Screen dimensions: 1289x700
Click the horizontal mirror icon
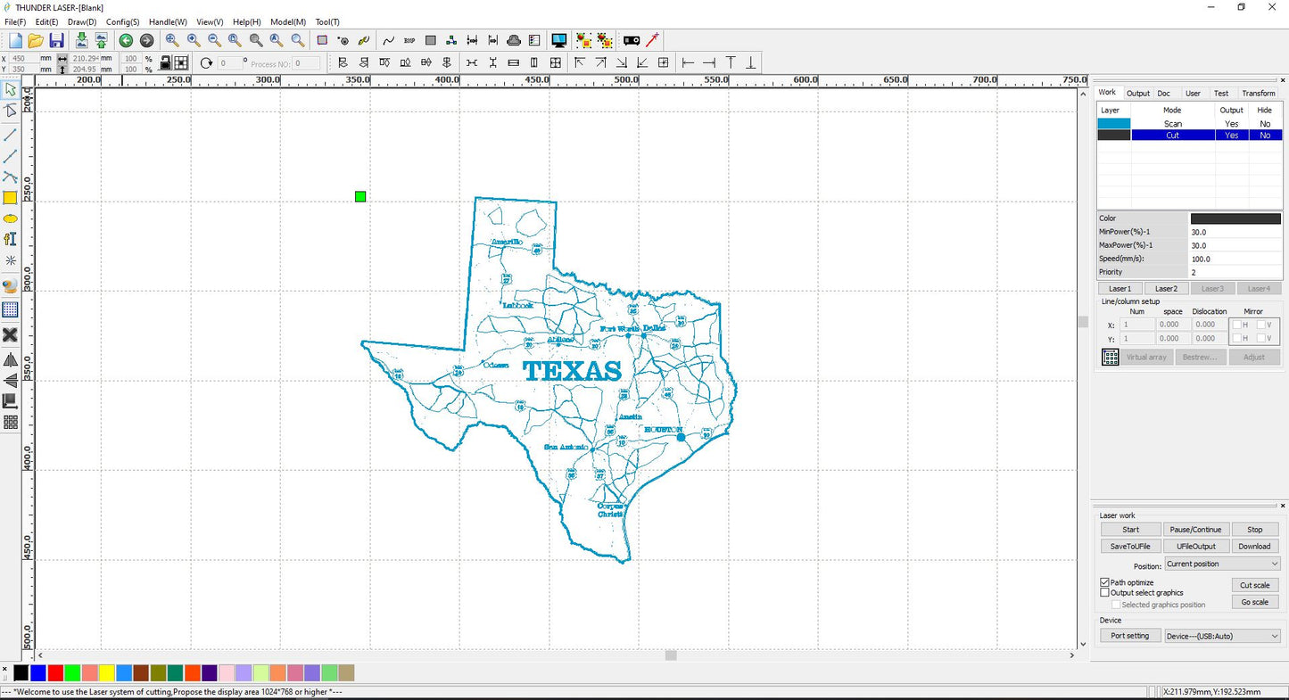pyautogui.click(x=10, y=360)
